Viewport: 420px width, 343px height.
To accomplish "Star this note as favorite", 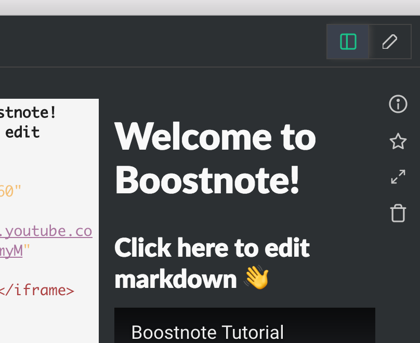I will click(398, 141).
